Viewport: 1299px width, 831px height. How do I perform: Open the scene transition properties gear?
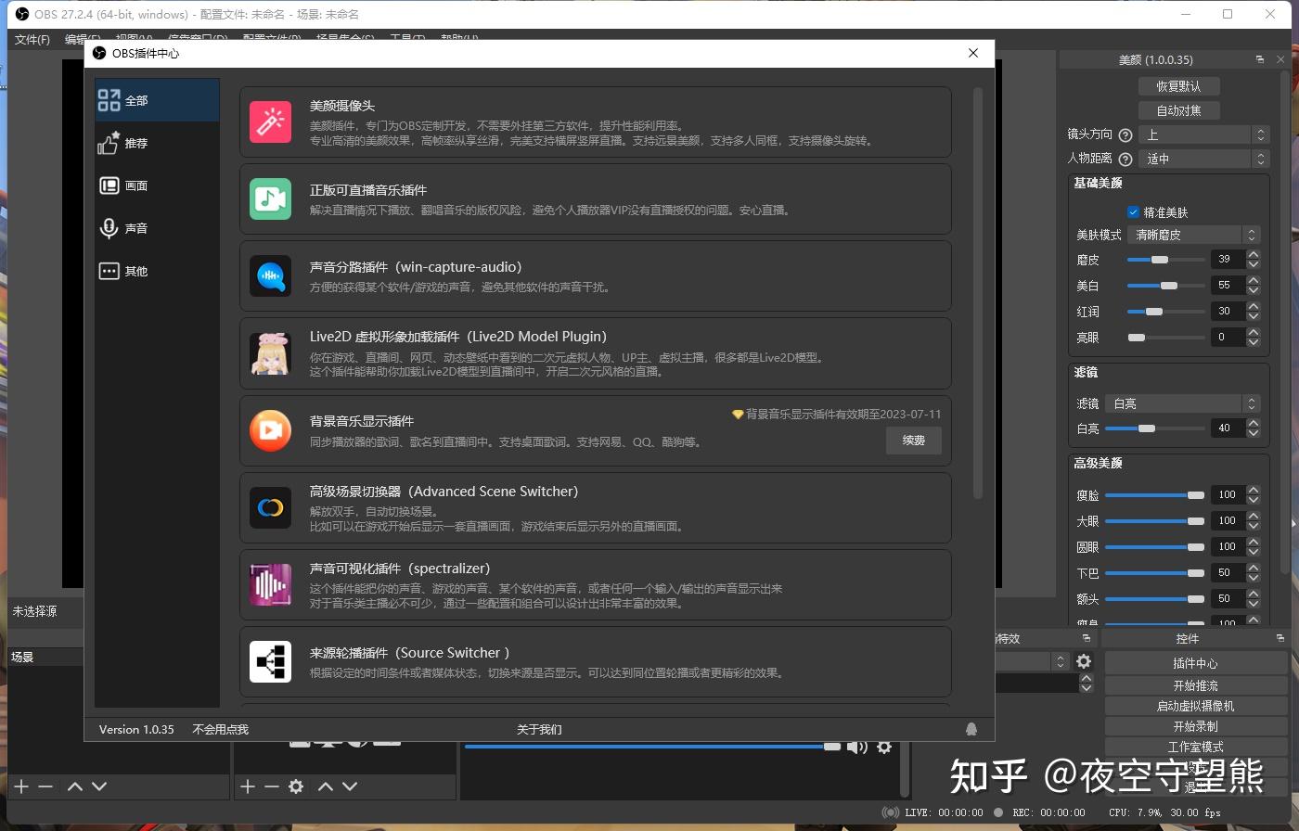[1084, 661]
